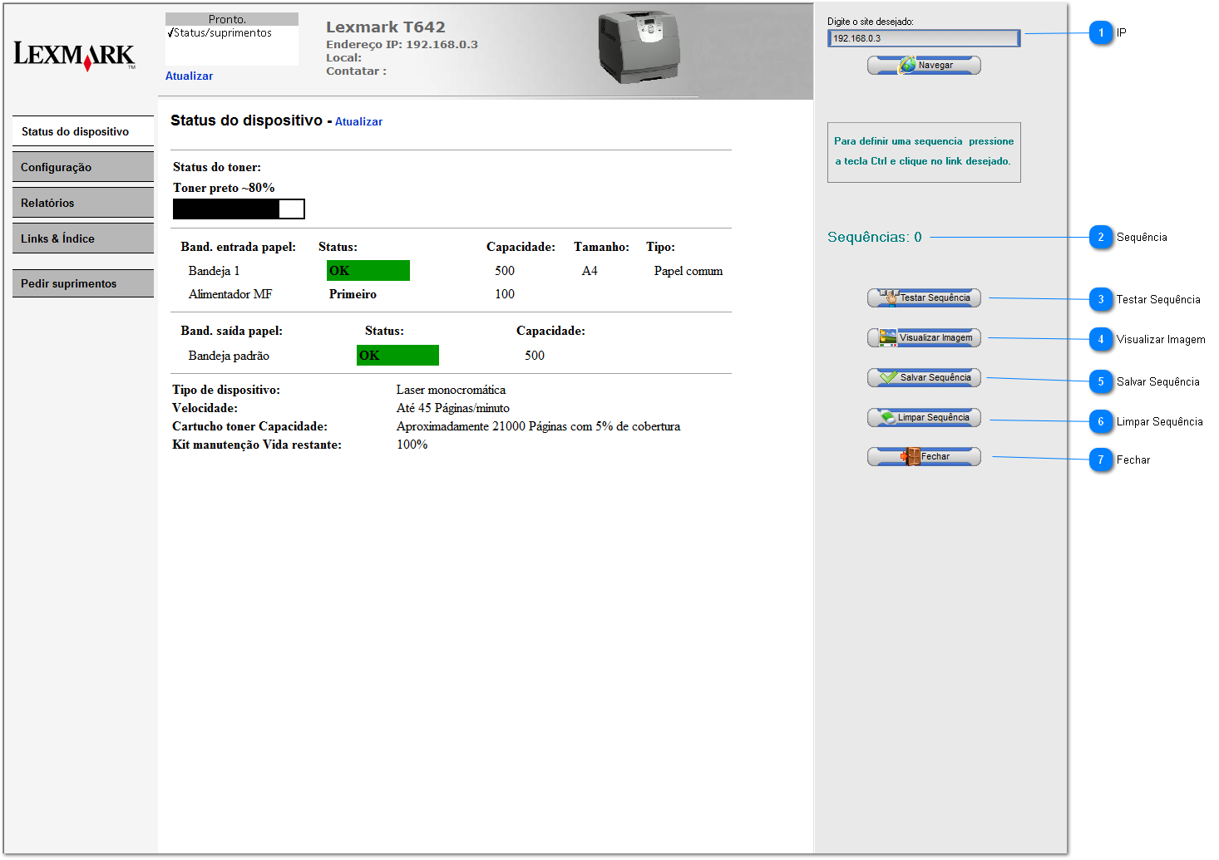Click the Bandeja padrão row label

point(229,356)
